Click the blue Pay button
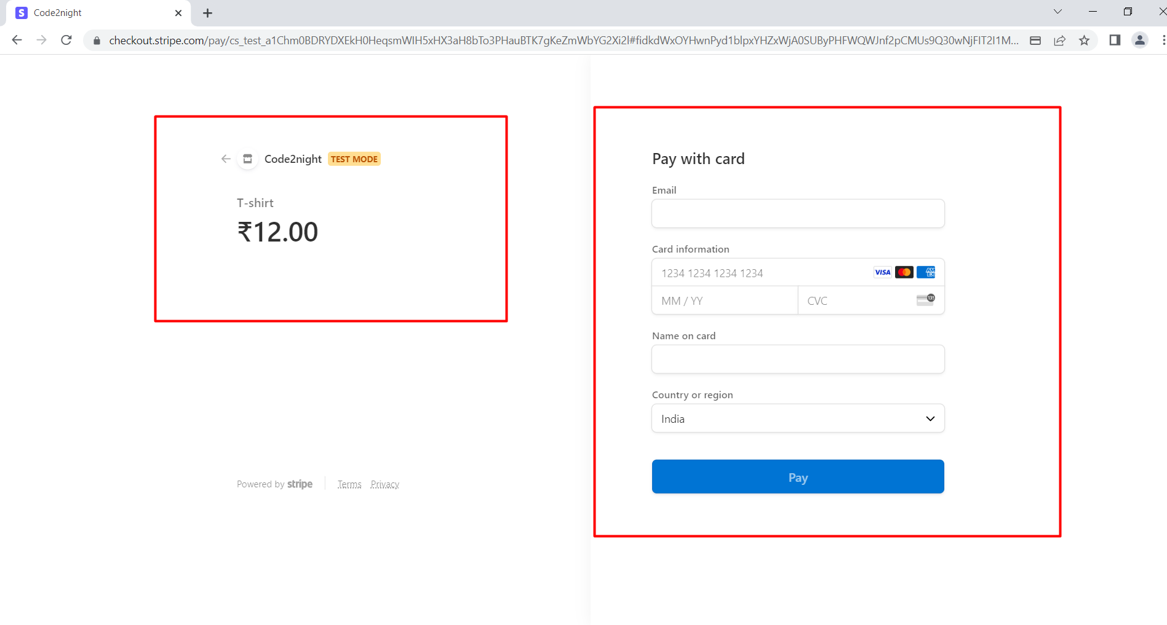The height and width of the screenshot is (625, 1167). click(798, 477)
